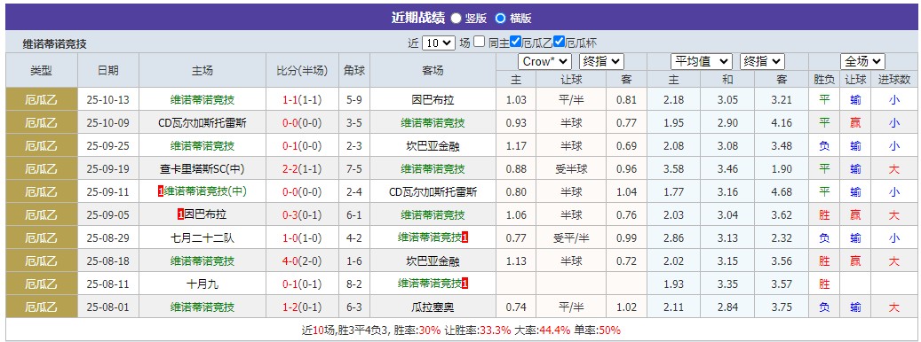This screenshot has height=342, width=921.
Task: Select the 竖版 radio button
Action: [x=456, y=18]
